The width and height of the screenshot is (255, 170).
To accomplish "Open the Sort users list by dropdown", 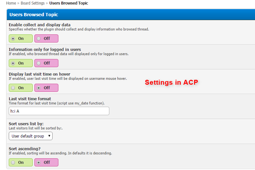I will (30, 136).
